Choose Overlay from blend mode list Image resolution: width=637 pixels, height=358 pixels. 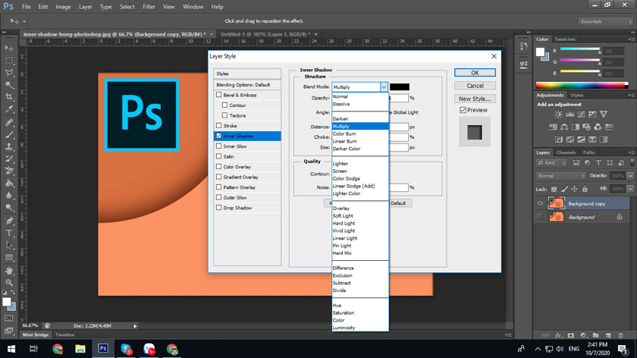(340, 209)
